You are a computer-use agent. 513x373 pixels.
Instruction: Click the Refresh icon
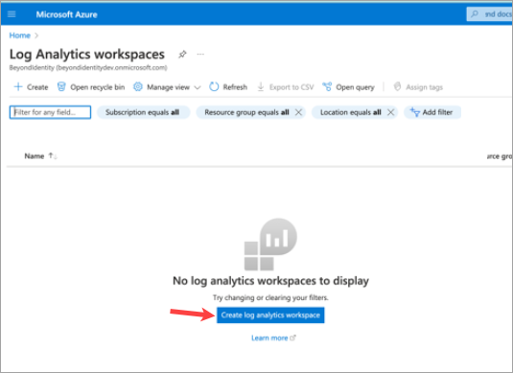214,86
